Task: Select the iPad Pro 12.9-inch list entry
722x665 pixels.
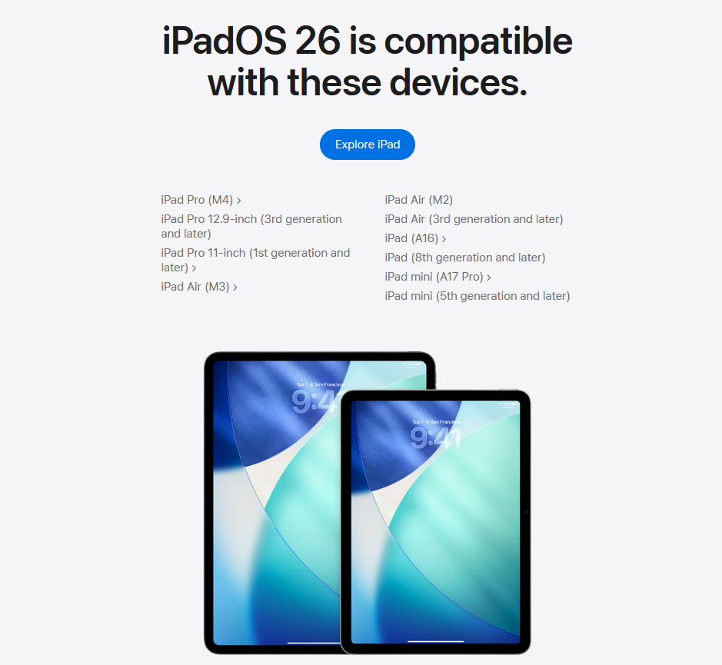Action: click(251, 226)
